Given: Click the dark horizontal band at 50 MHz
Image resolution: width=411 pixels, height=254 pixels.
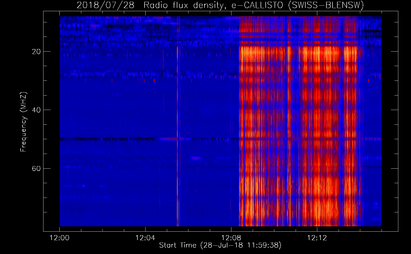Looking at the screenshot, I should tap(149, 139).
